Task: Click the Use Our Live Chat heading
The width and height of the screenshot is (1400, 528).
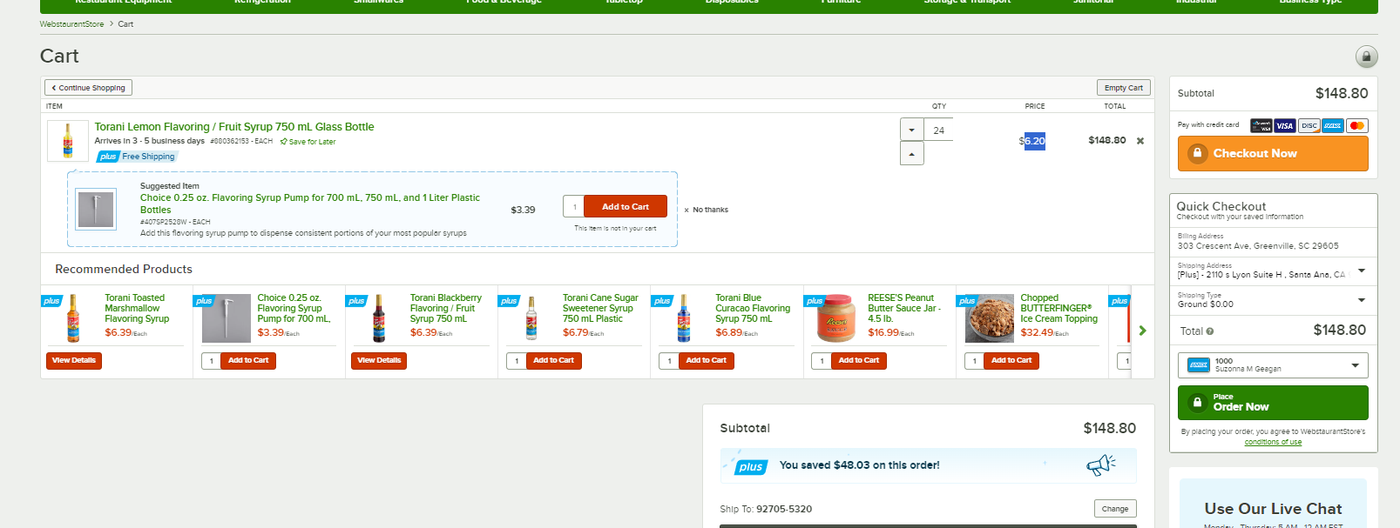Action: tap(1273, 509)
